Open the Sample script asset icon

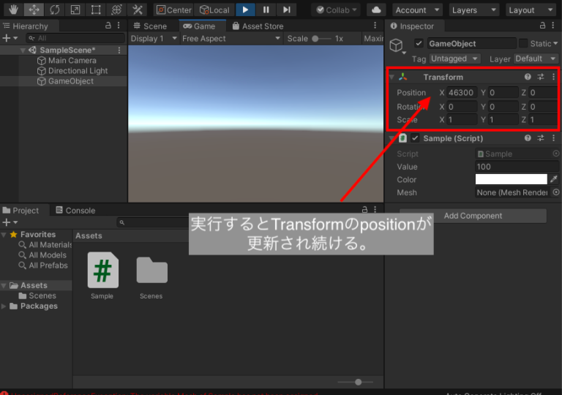103,270
